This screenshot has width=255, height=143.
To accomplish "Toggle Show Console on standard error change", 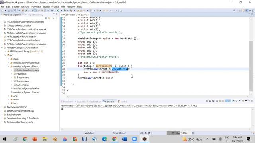I will click(x=229, y=101).
